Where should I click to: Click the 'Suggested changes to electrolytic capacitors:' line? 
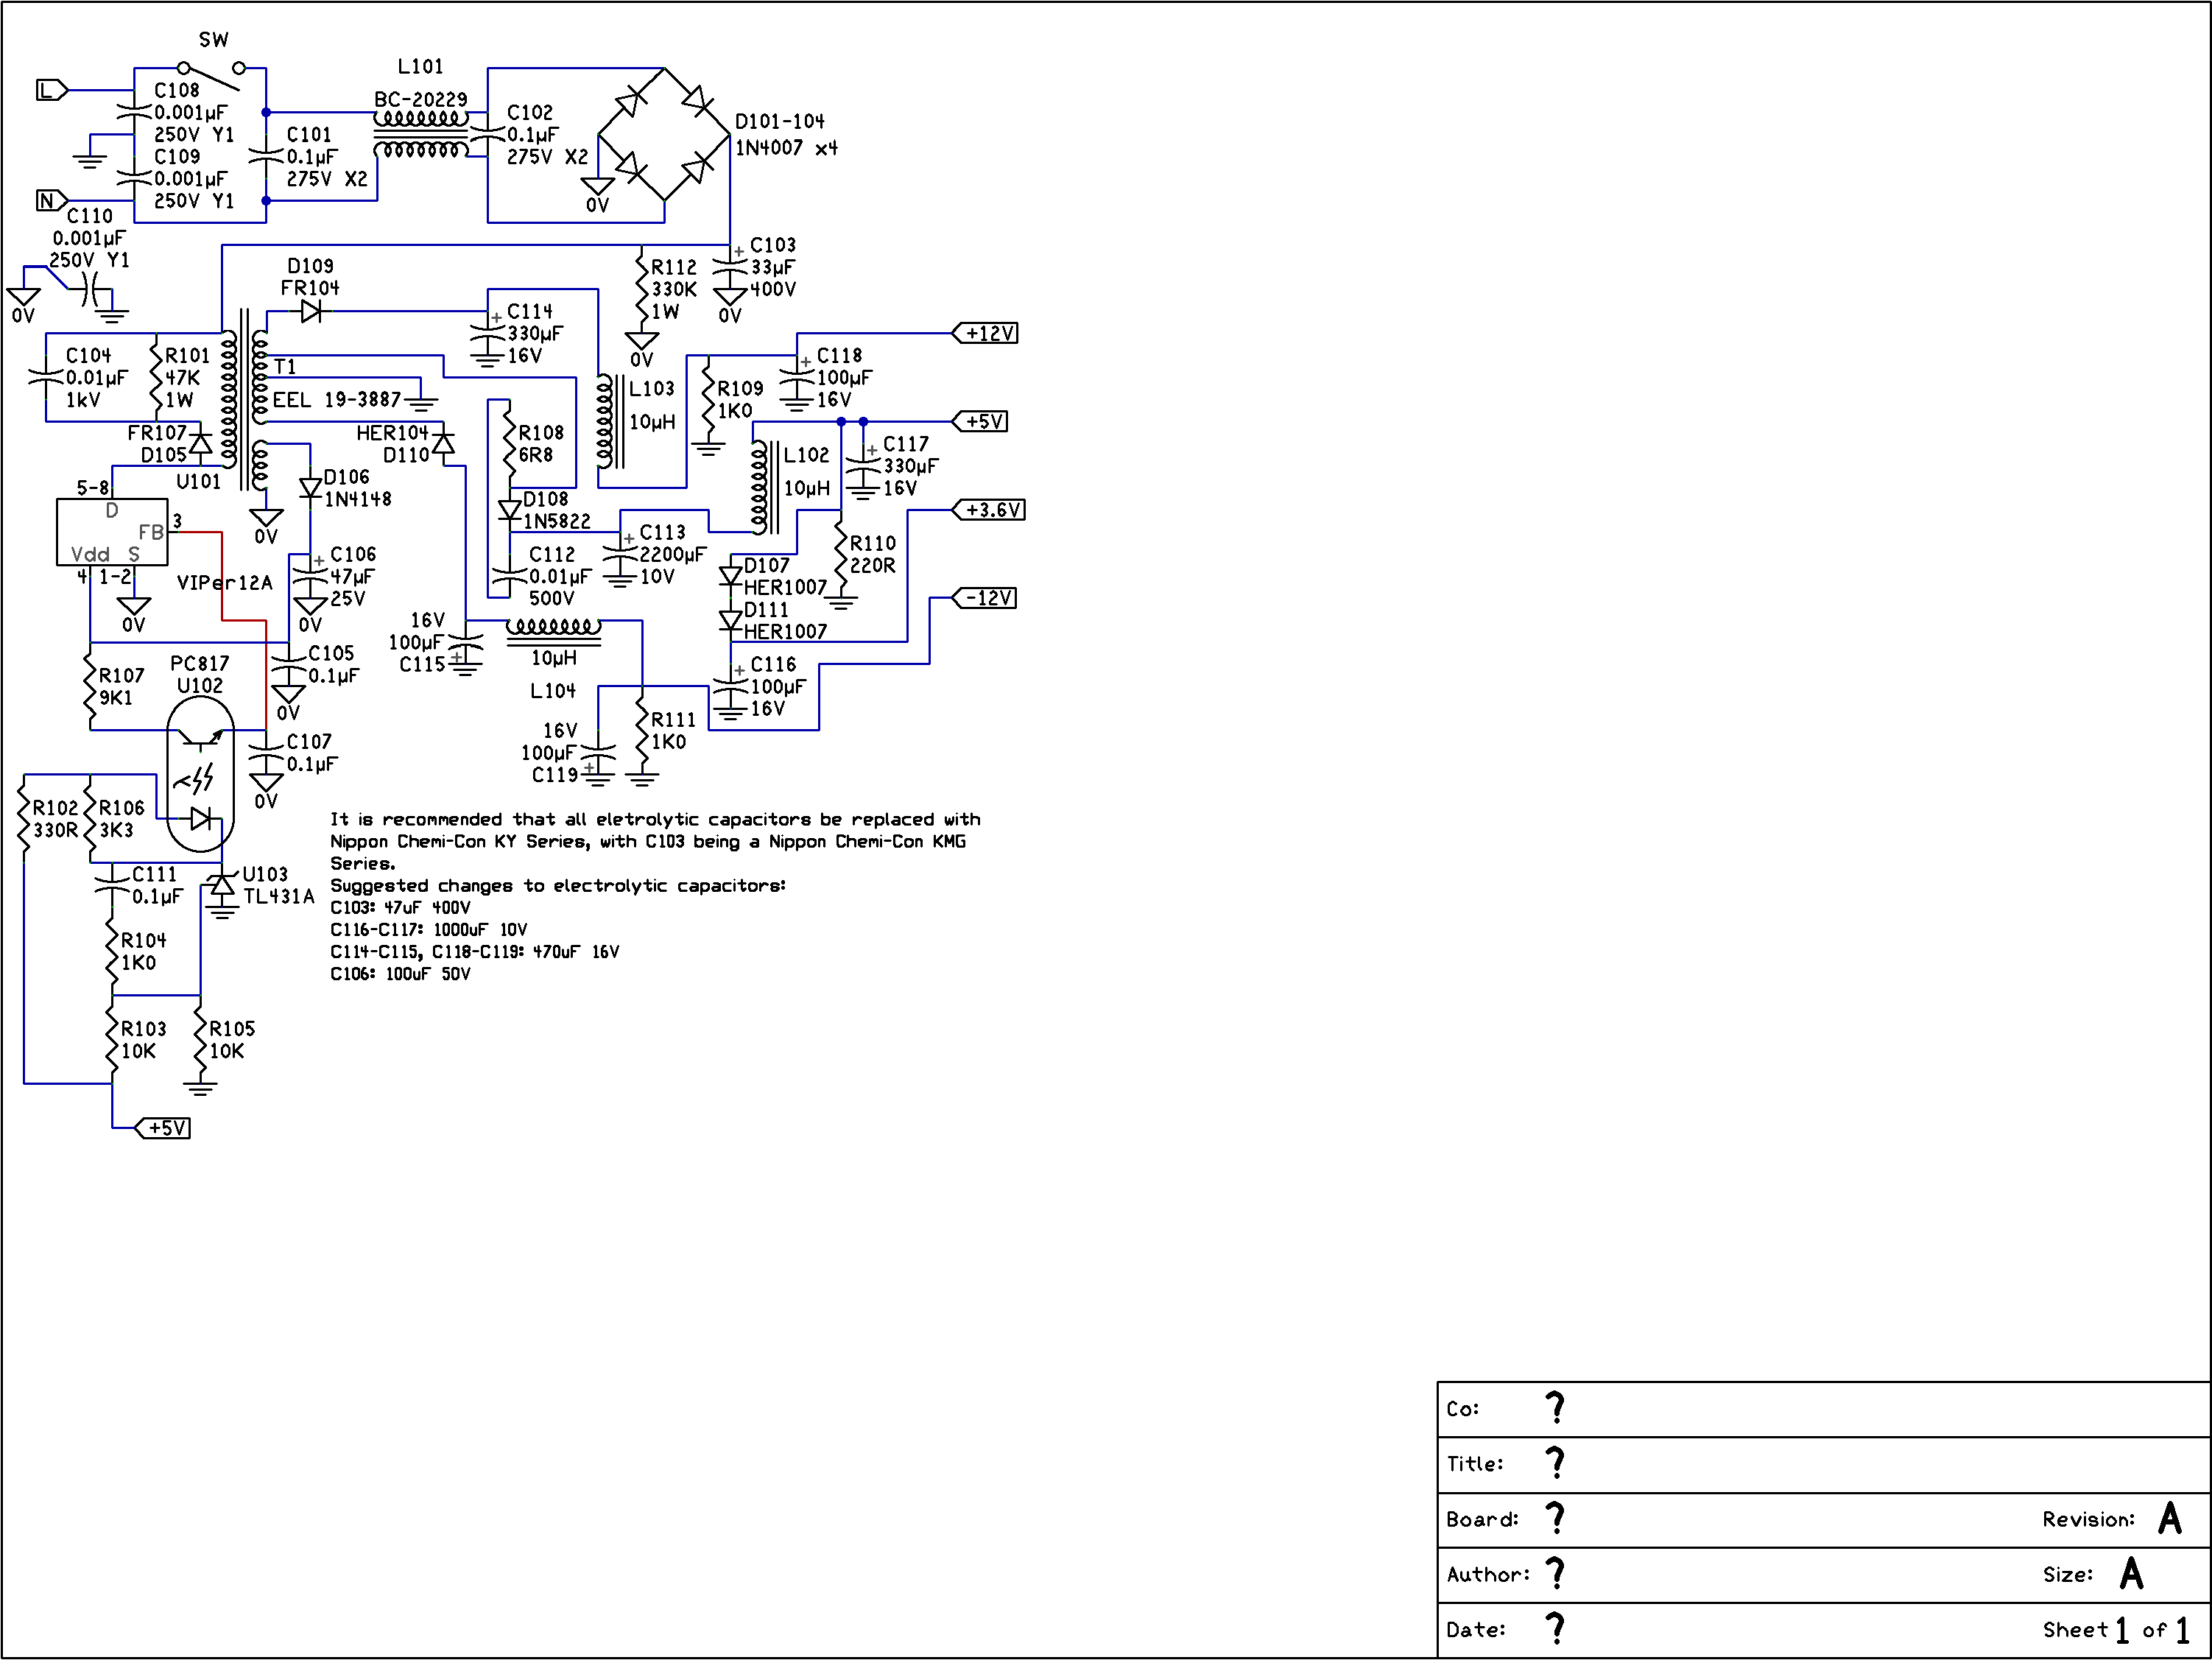pyautogui.click(x=558, y=886)
